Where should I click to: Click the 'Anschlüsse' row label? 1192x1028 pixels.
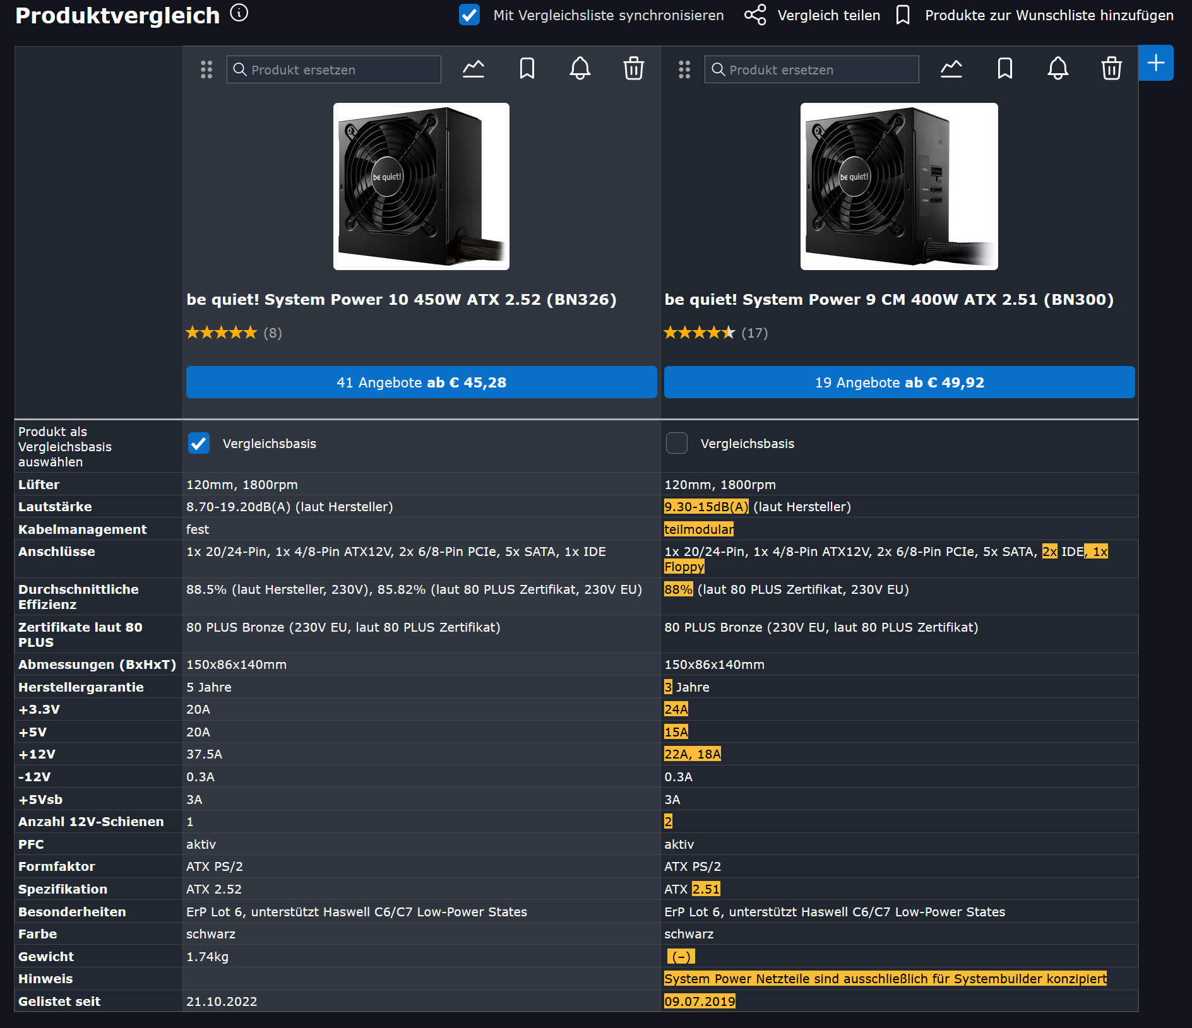(57, 552)
